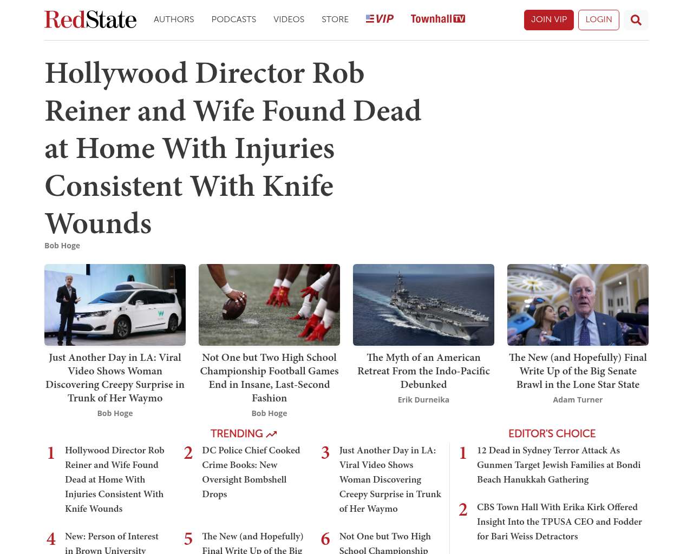693x554 pixels.
Task: Open the football game thumbnail image
Action: (x=269, y=305)
